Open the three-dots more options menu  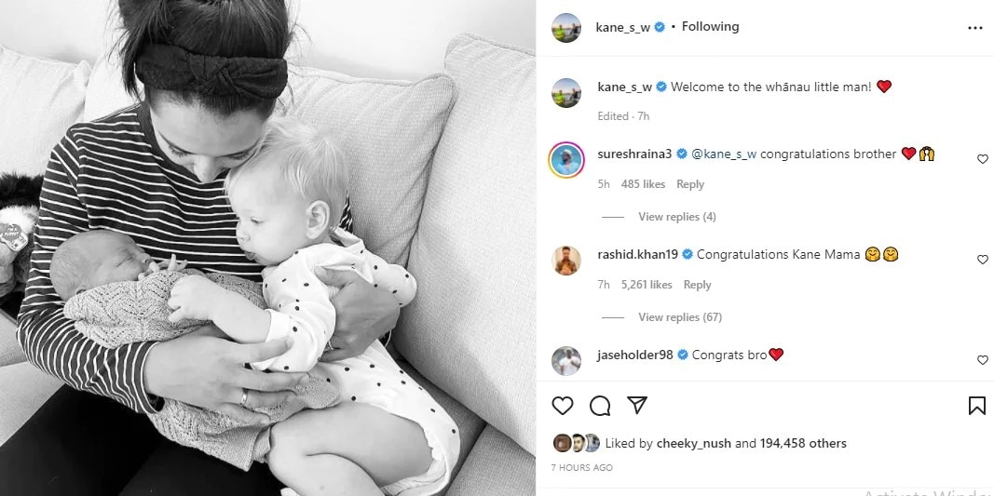pyautogui.click(x=975, y=28)
